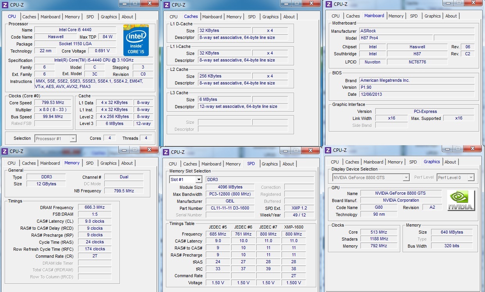
Task: Click the DRAM Frequency '666.3 MHz'
Action: tap(95, 208)
